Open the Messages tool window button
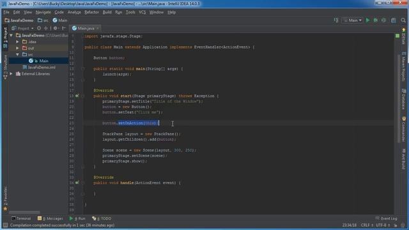 (x=50, y=218)
